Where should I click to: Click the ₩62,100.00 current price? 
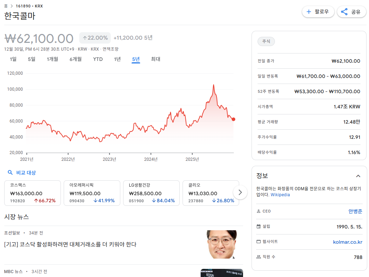(x=39, y=38)
